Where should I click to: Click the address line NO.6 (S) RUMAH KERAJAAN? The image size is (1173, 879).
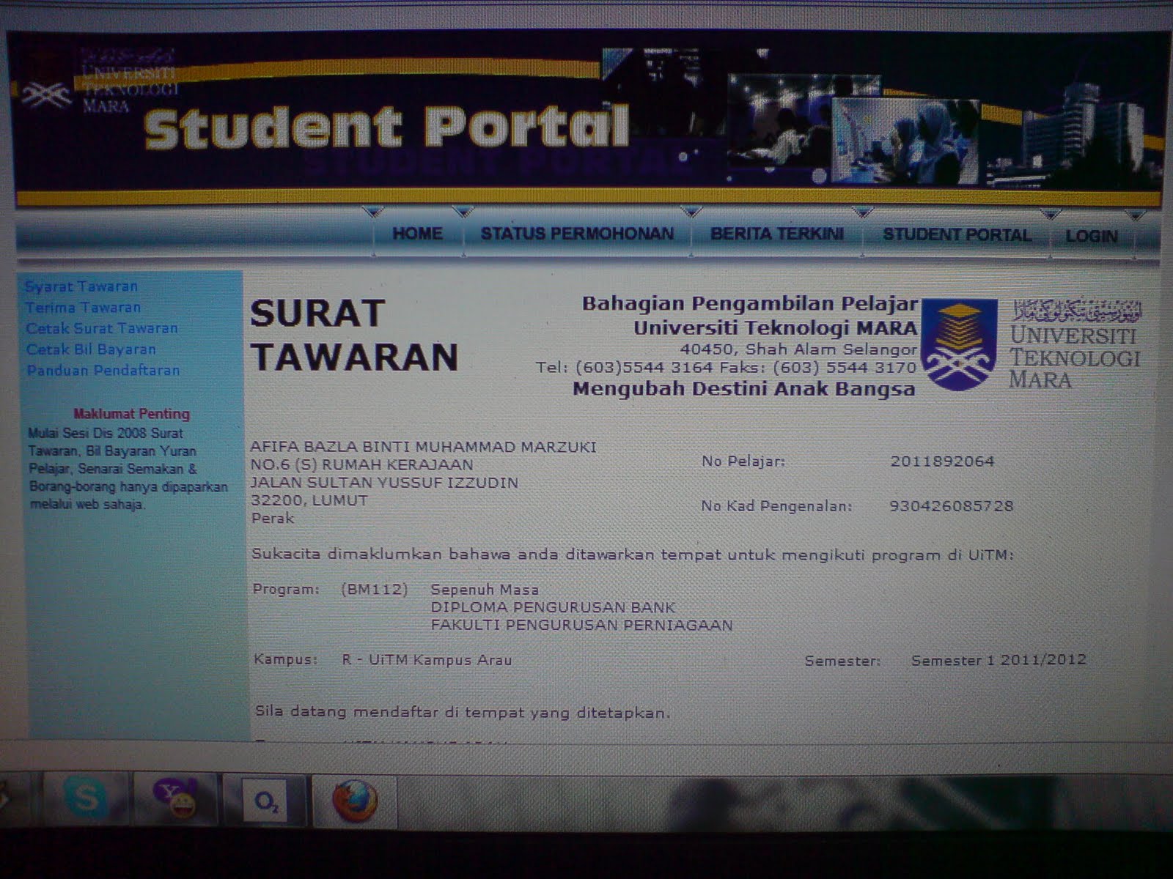point(362,464)
